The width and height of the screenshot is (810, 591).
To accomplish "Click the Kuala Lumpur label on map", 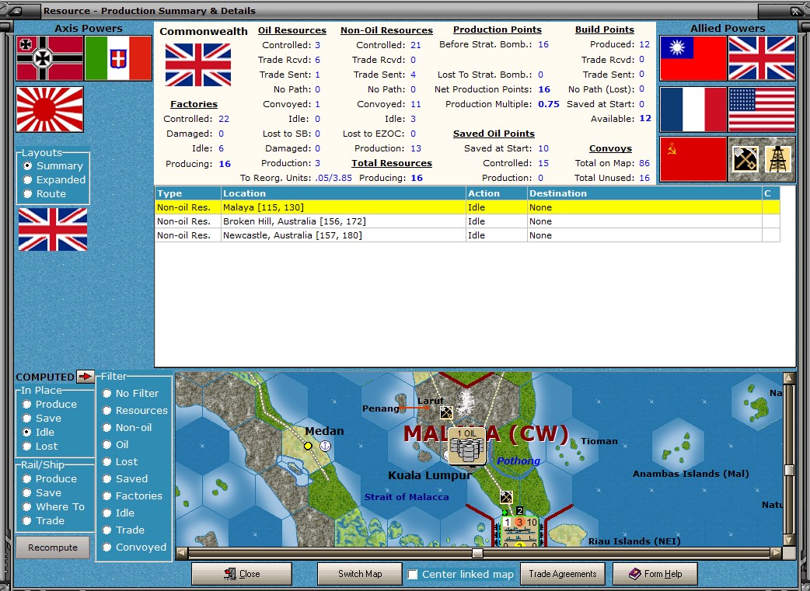I will pyautogui.click(x=429, y=475).
